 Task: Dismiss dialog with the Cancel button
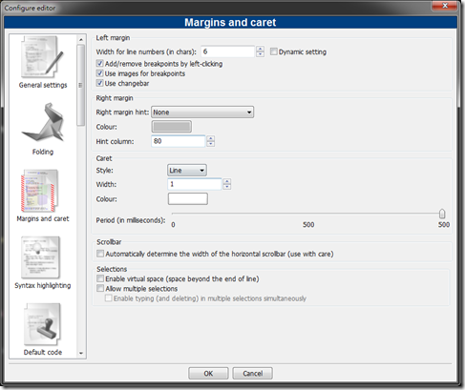pyautogui.click(x=252, y=373)
